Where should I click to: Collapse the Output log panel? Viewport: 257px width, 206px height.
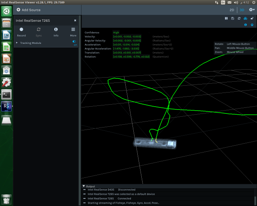tap(84, 186)
